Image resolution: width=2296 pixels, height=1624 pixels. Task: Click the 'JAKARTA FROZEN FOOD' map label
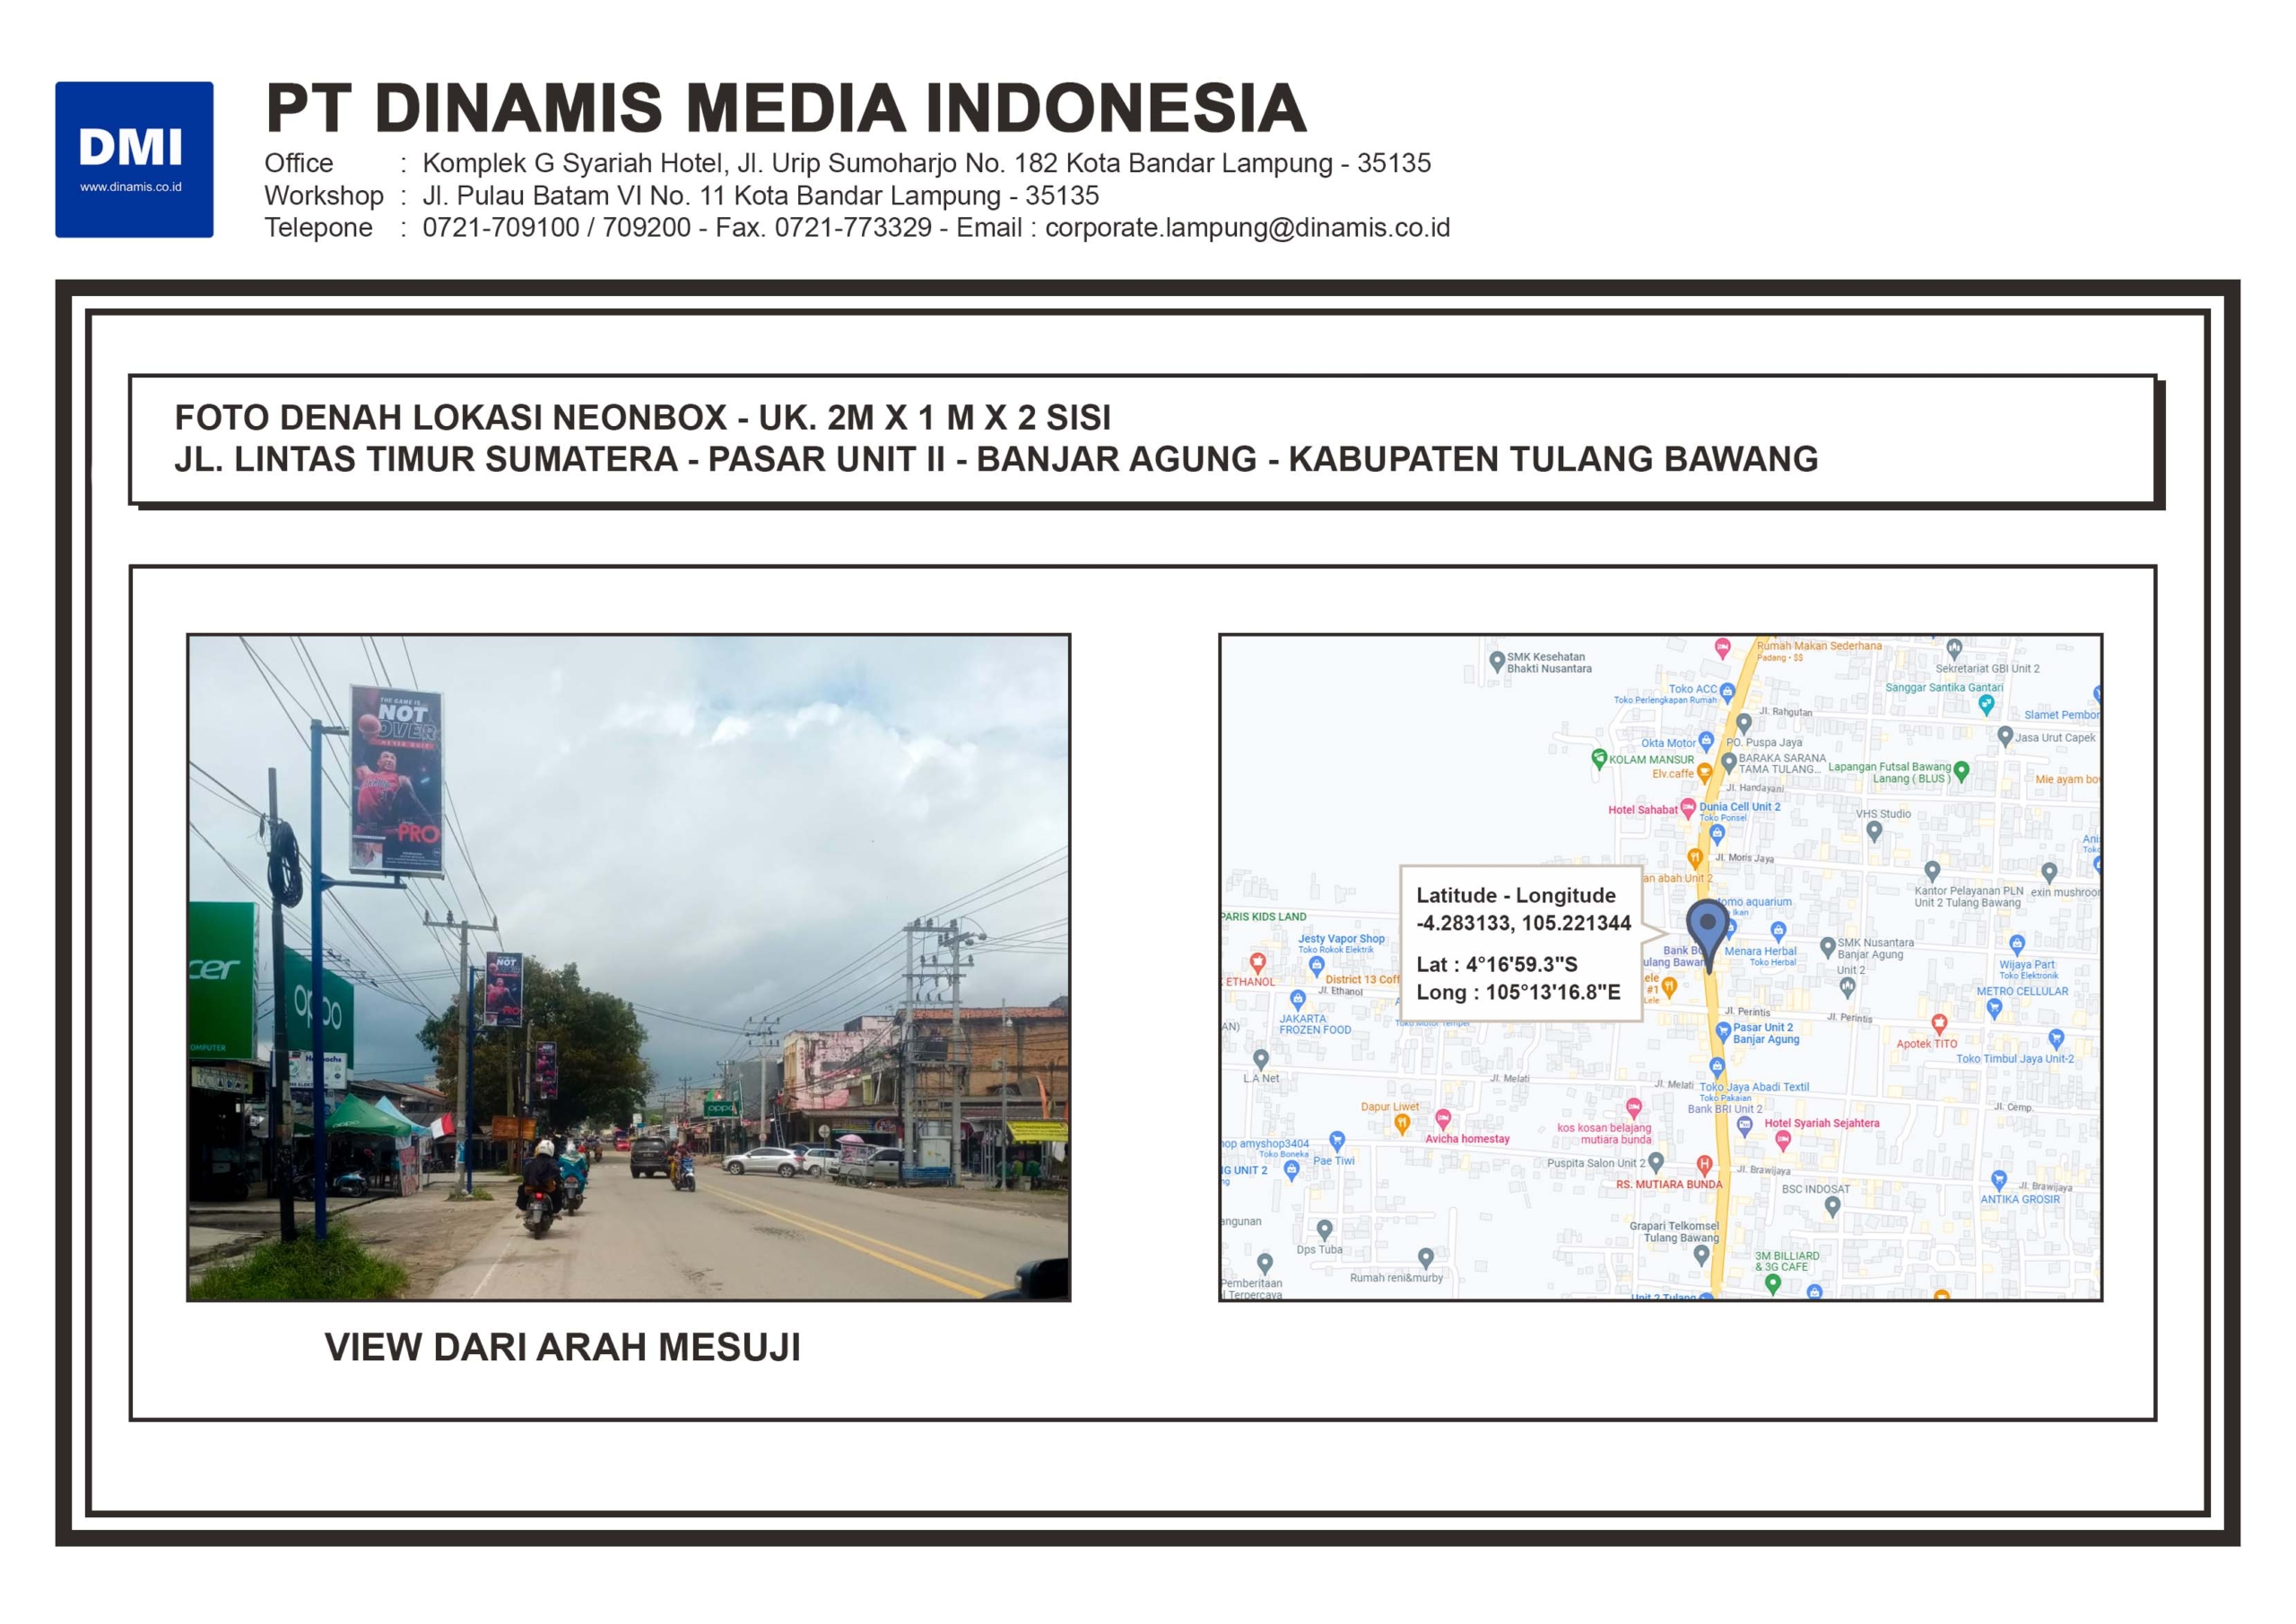click(x=1315, y=1024)
